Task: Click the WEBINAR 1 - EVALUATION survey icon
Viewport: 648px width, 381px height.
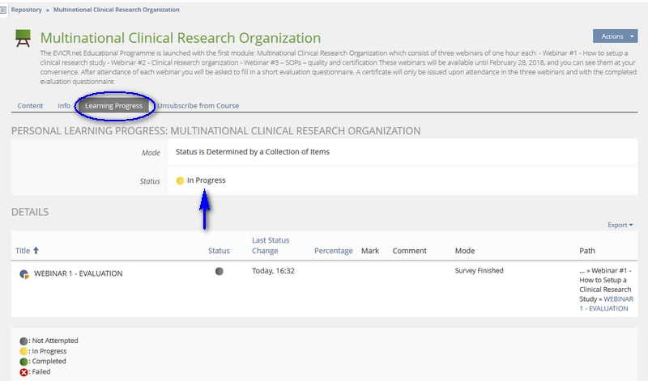Action: (x=24, y=274)
